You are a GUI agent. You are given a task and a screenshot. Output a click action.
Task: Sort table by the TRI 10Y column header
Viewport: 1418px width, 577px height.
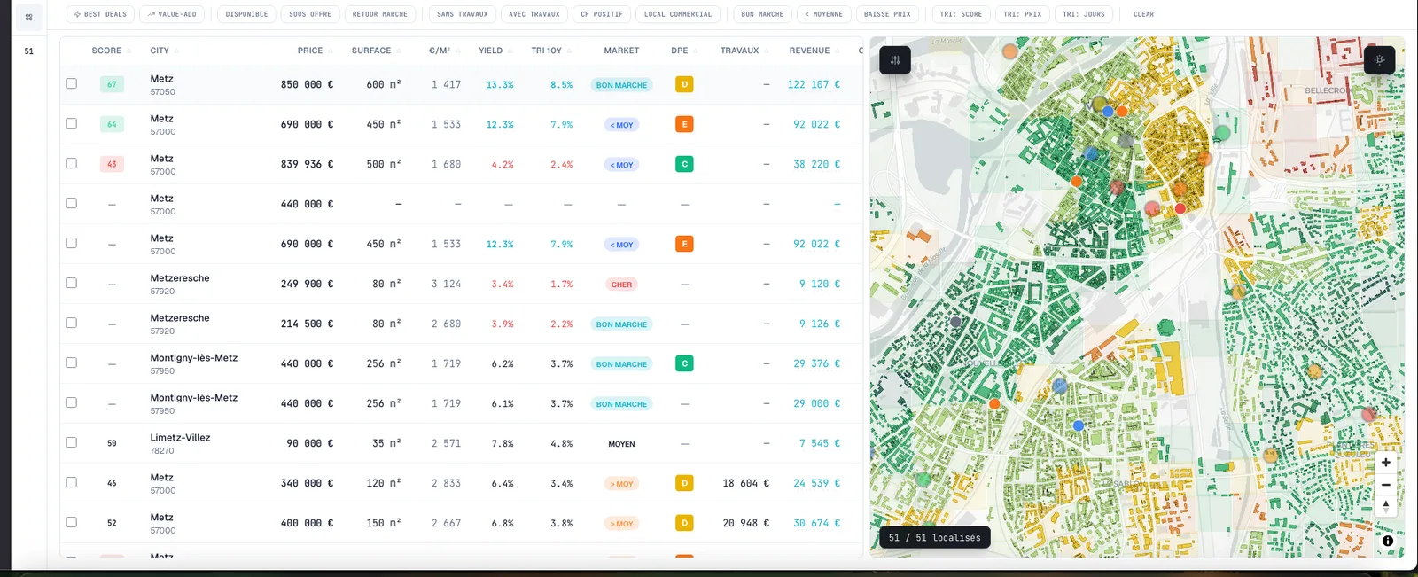[551, 51]
